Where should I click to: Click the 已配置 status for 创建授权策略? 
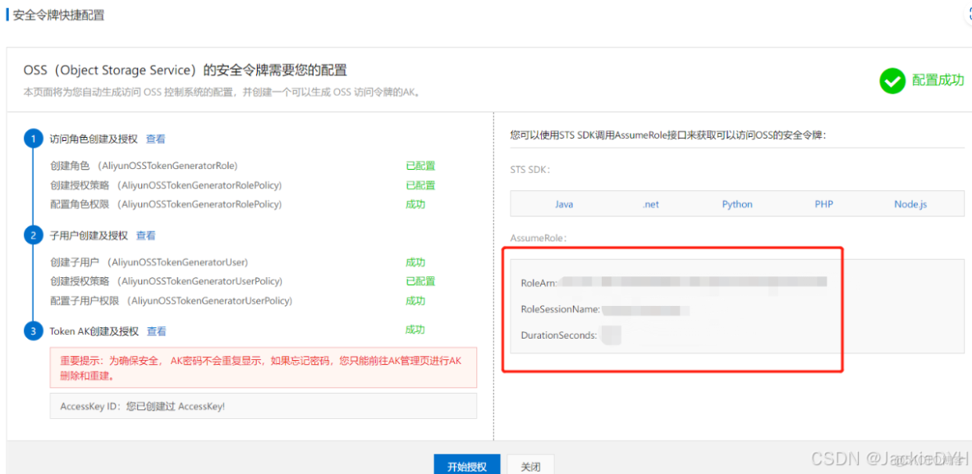coord(420,185)
